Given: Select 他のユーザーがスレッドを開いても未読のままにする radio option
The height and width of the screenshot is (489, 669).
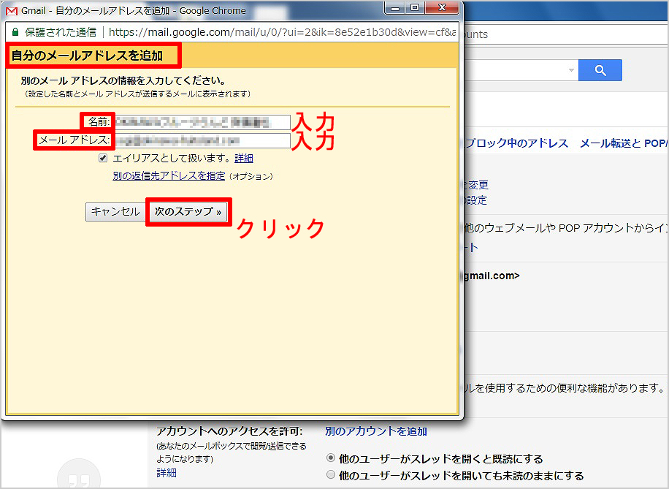Looking at the screenshot, I should 331,475.
